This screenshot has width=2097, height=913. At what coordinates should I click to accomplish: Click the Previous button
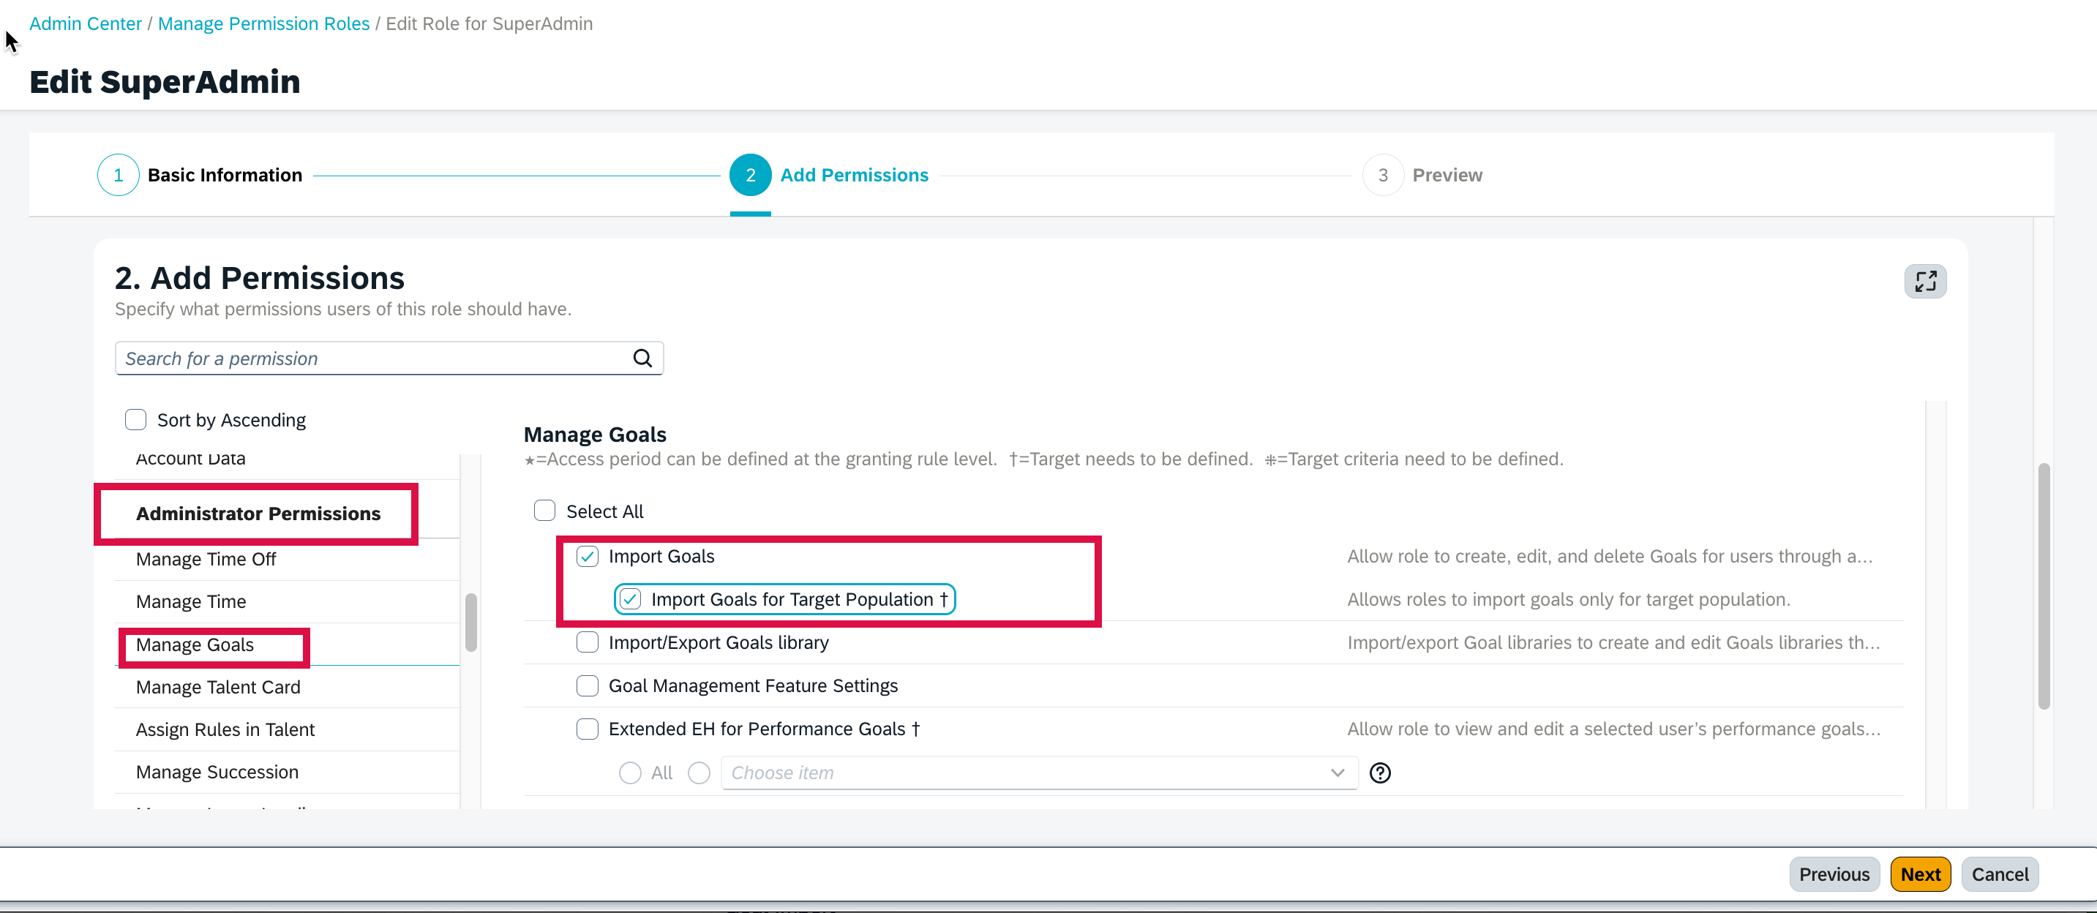point(1834,874)
